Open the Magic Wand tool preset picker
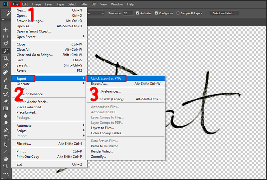Image resolution: width=267 pixels, height=180 pixels. pos(8,13)
